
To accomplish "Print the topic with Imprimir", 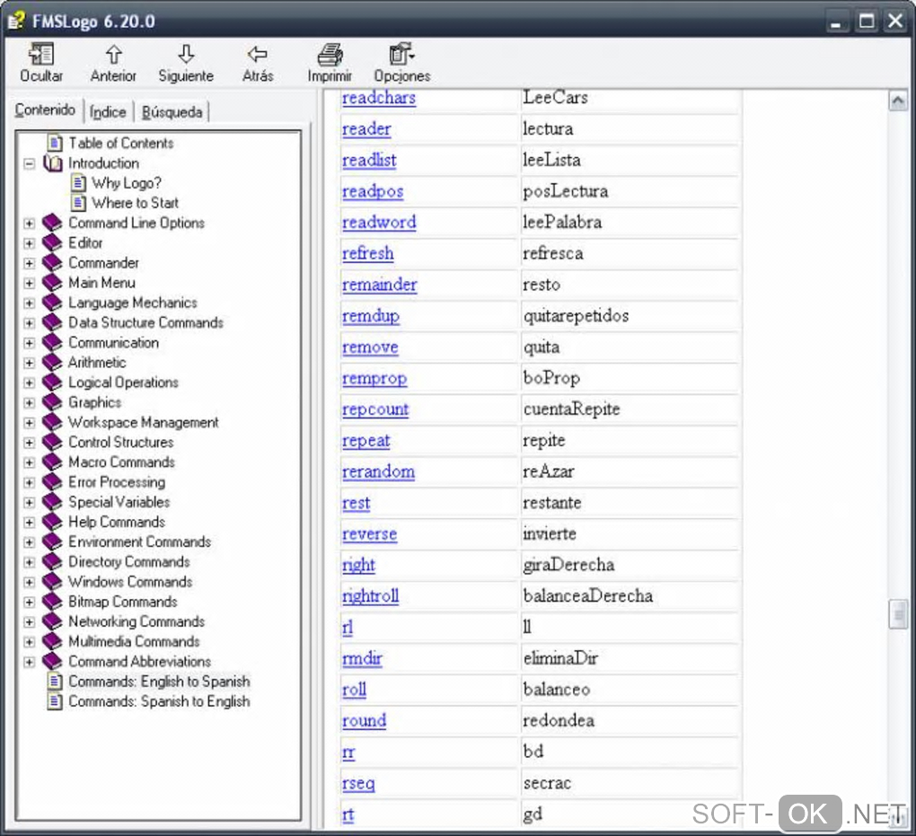I will pyautogui.click(x=330, y=62).
